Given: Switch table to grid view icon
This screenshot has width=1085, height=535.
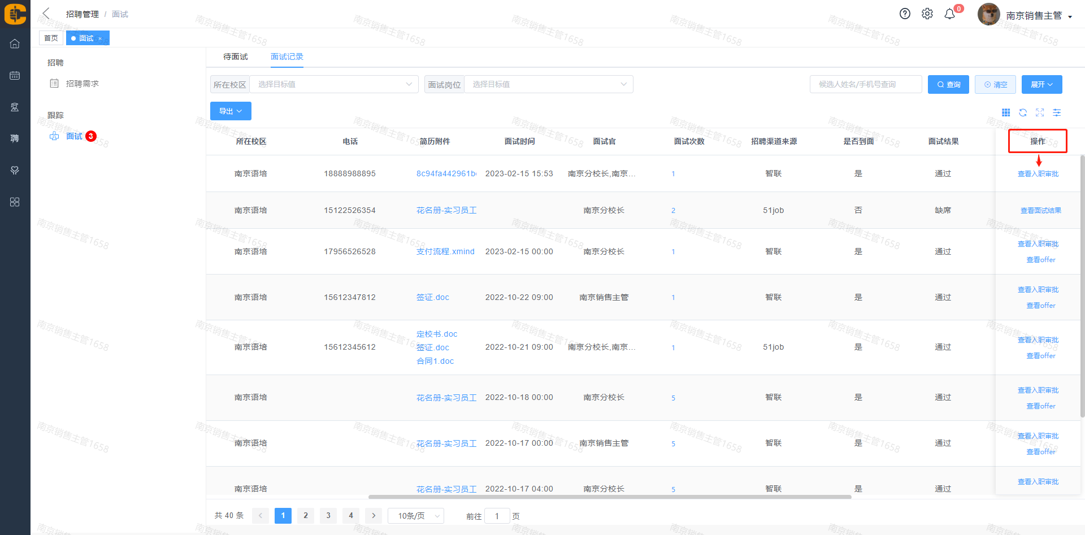Looking at the screenshot, I should (x=1006, y=113).
